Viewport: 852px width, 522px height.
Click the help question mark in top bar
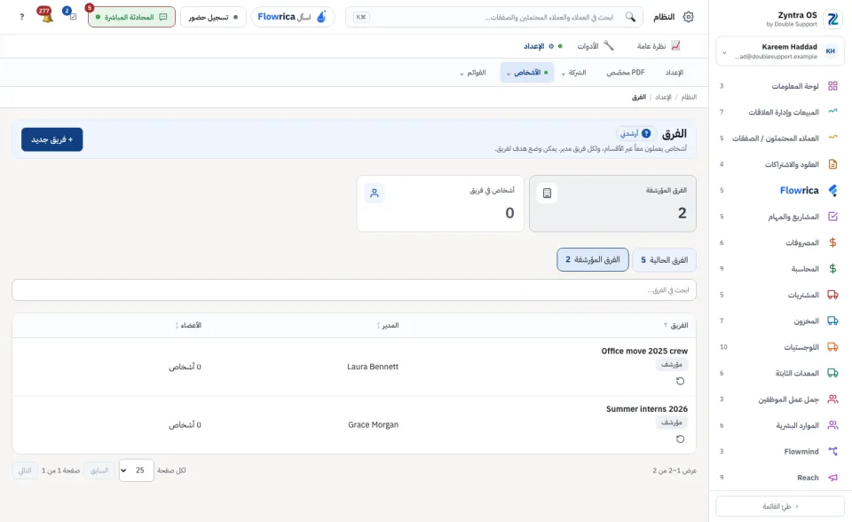tap(21, 17)
